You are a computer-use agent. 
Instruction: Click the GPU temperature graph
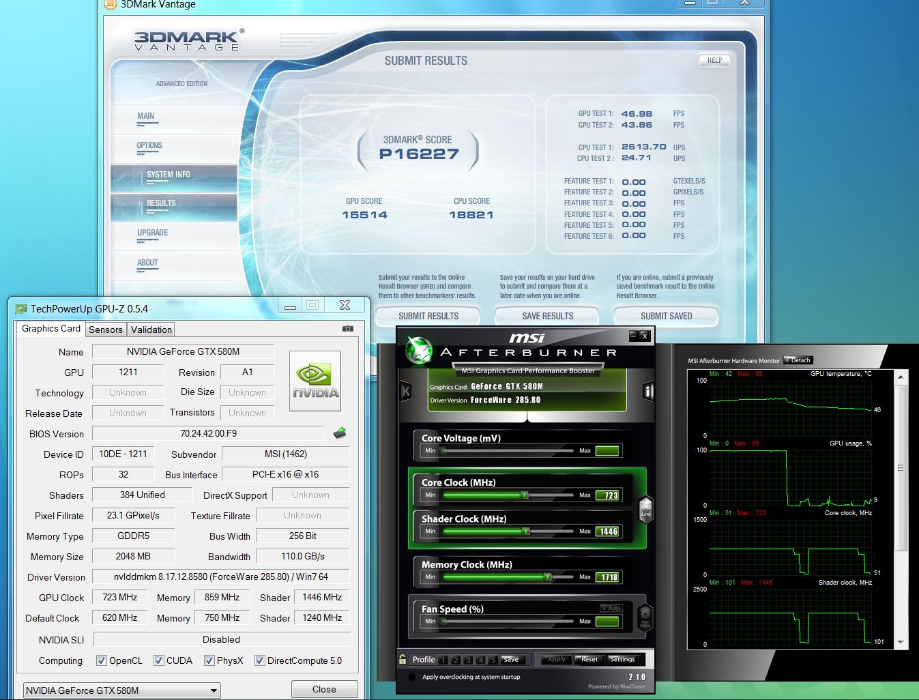[791, 407]
